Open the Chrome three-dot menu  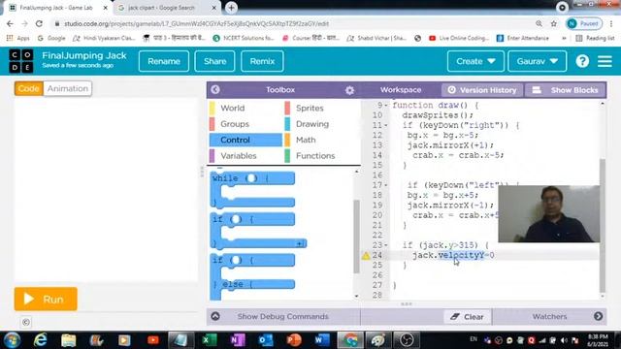(611, 23)
